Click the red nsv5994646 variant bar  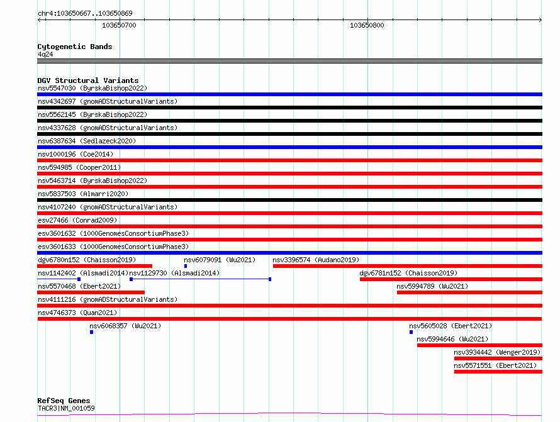pyautogui.click(x=479, y=345)
